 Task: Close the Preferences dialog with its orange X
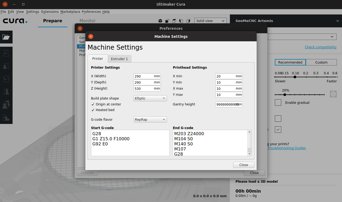click(80, 28)
